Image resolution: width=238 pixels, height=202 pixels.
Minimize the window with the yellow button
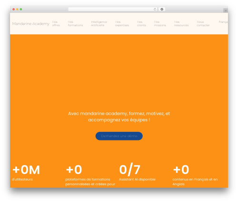tap(17, 10)
